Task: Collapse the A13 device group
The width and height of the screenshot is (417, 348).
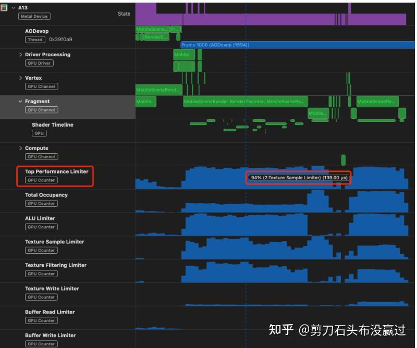Action: (13, 8)
